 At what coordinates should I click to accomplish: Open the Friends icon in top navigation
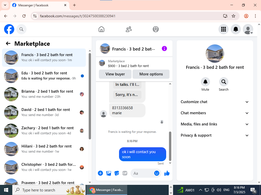point(128,29)
